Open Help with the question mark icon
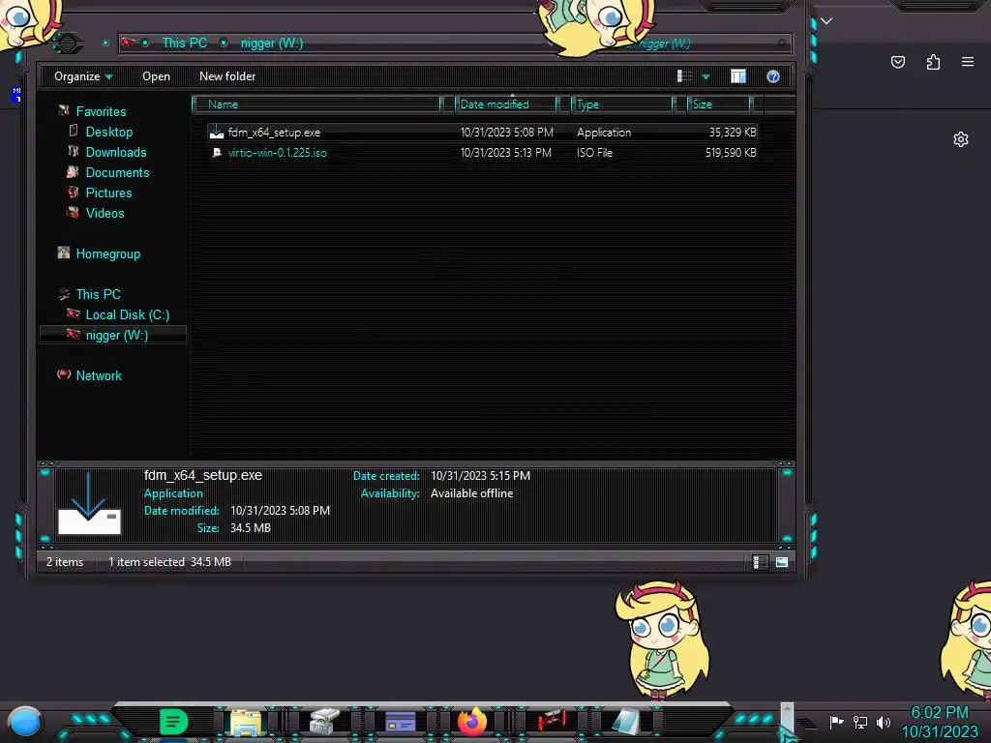The height and width of the screenshot is (743, 991). (773, 76)
